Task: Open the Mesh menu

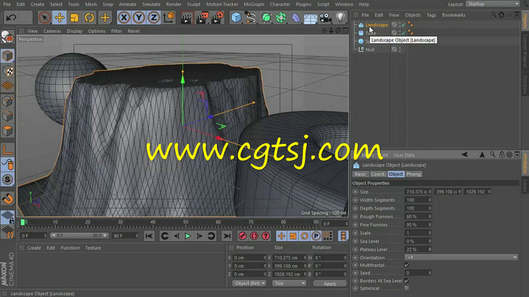Action: click(x=91, y=5)
